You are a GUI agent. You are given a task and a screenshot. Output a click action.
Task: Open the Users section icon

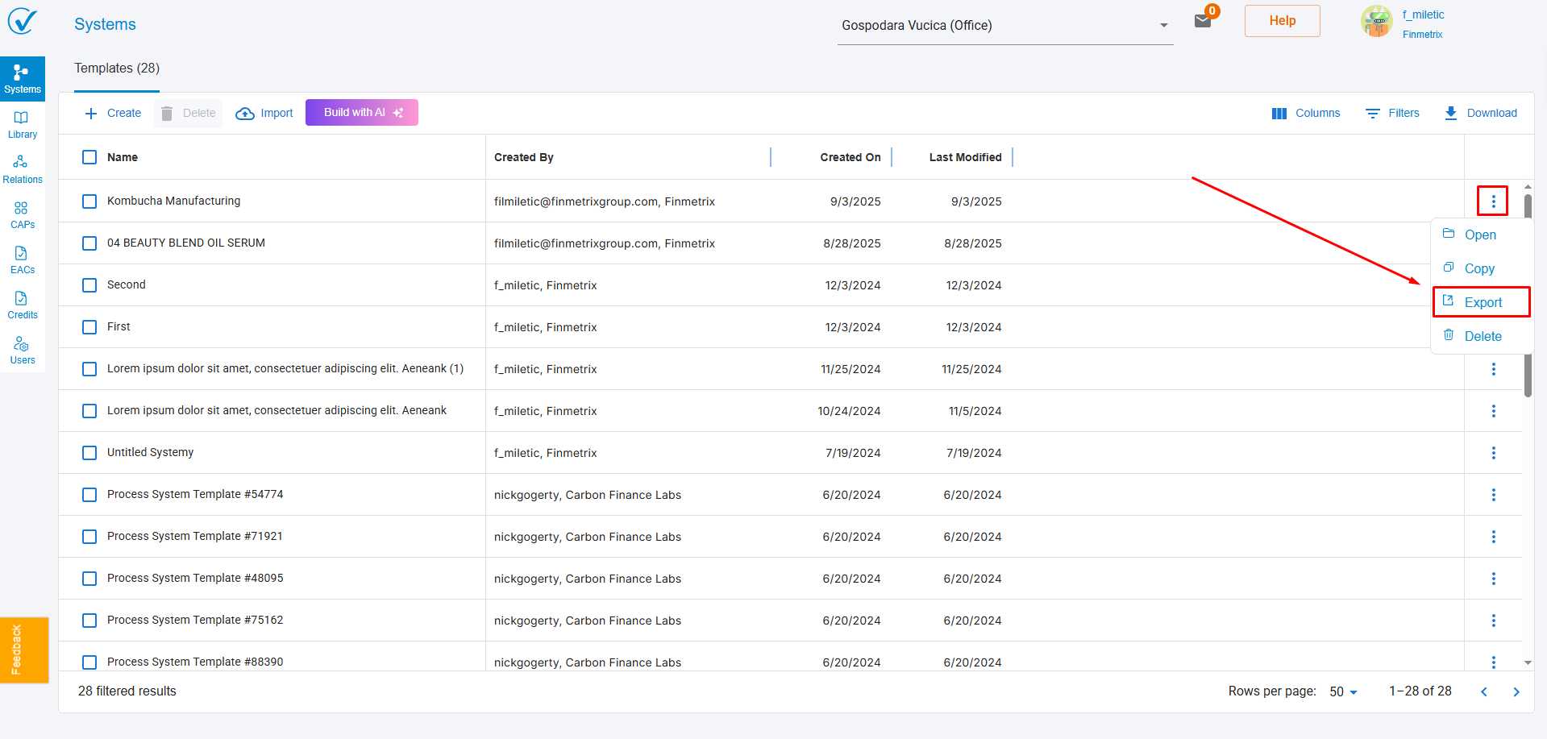coord(22,350)
